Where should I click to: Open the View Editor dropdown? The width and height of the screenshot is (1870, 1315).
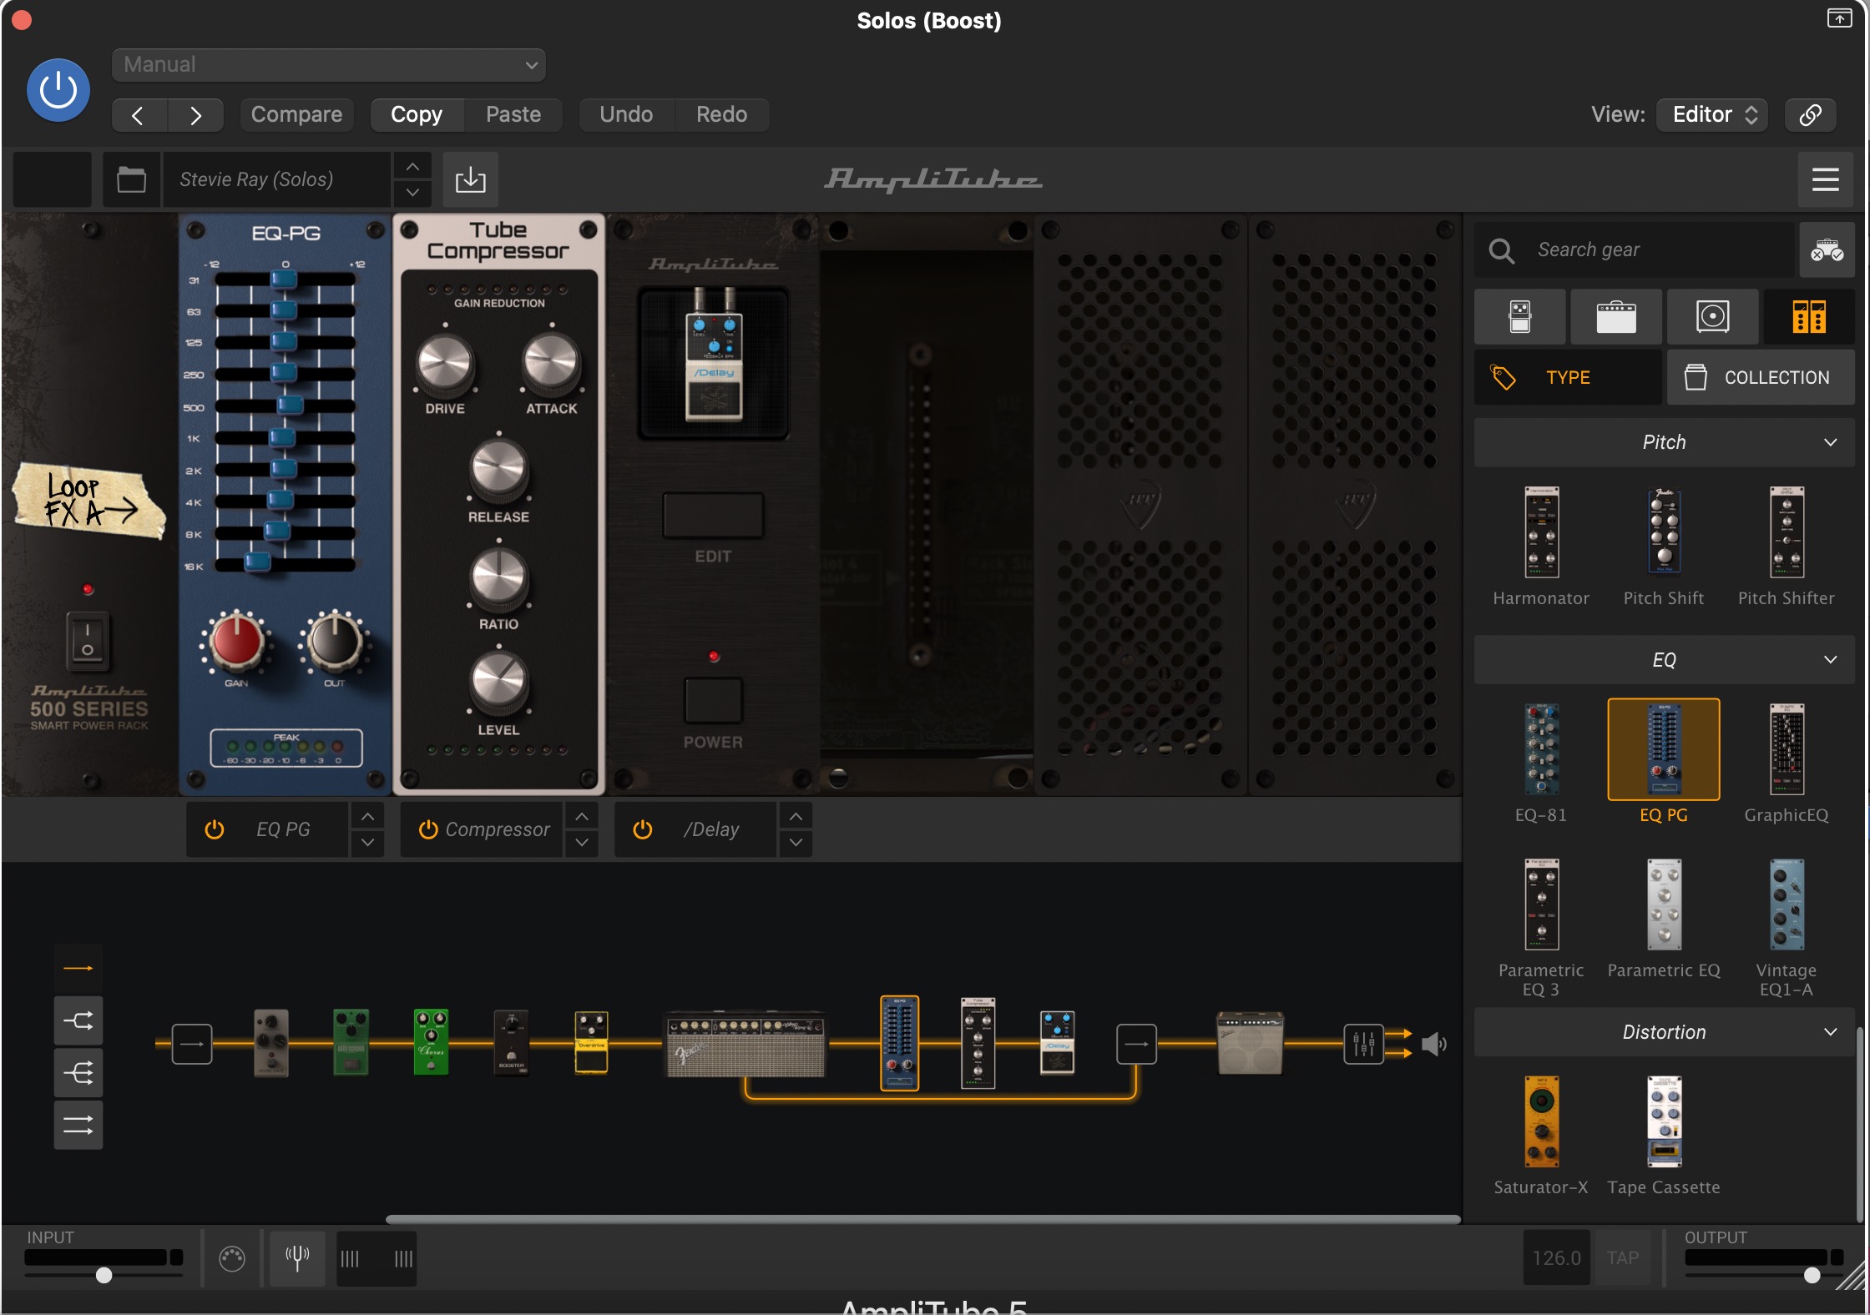coord(1714,114)
